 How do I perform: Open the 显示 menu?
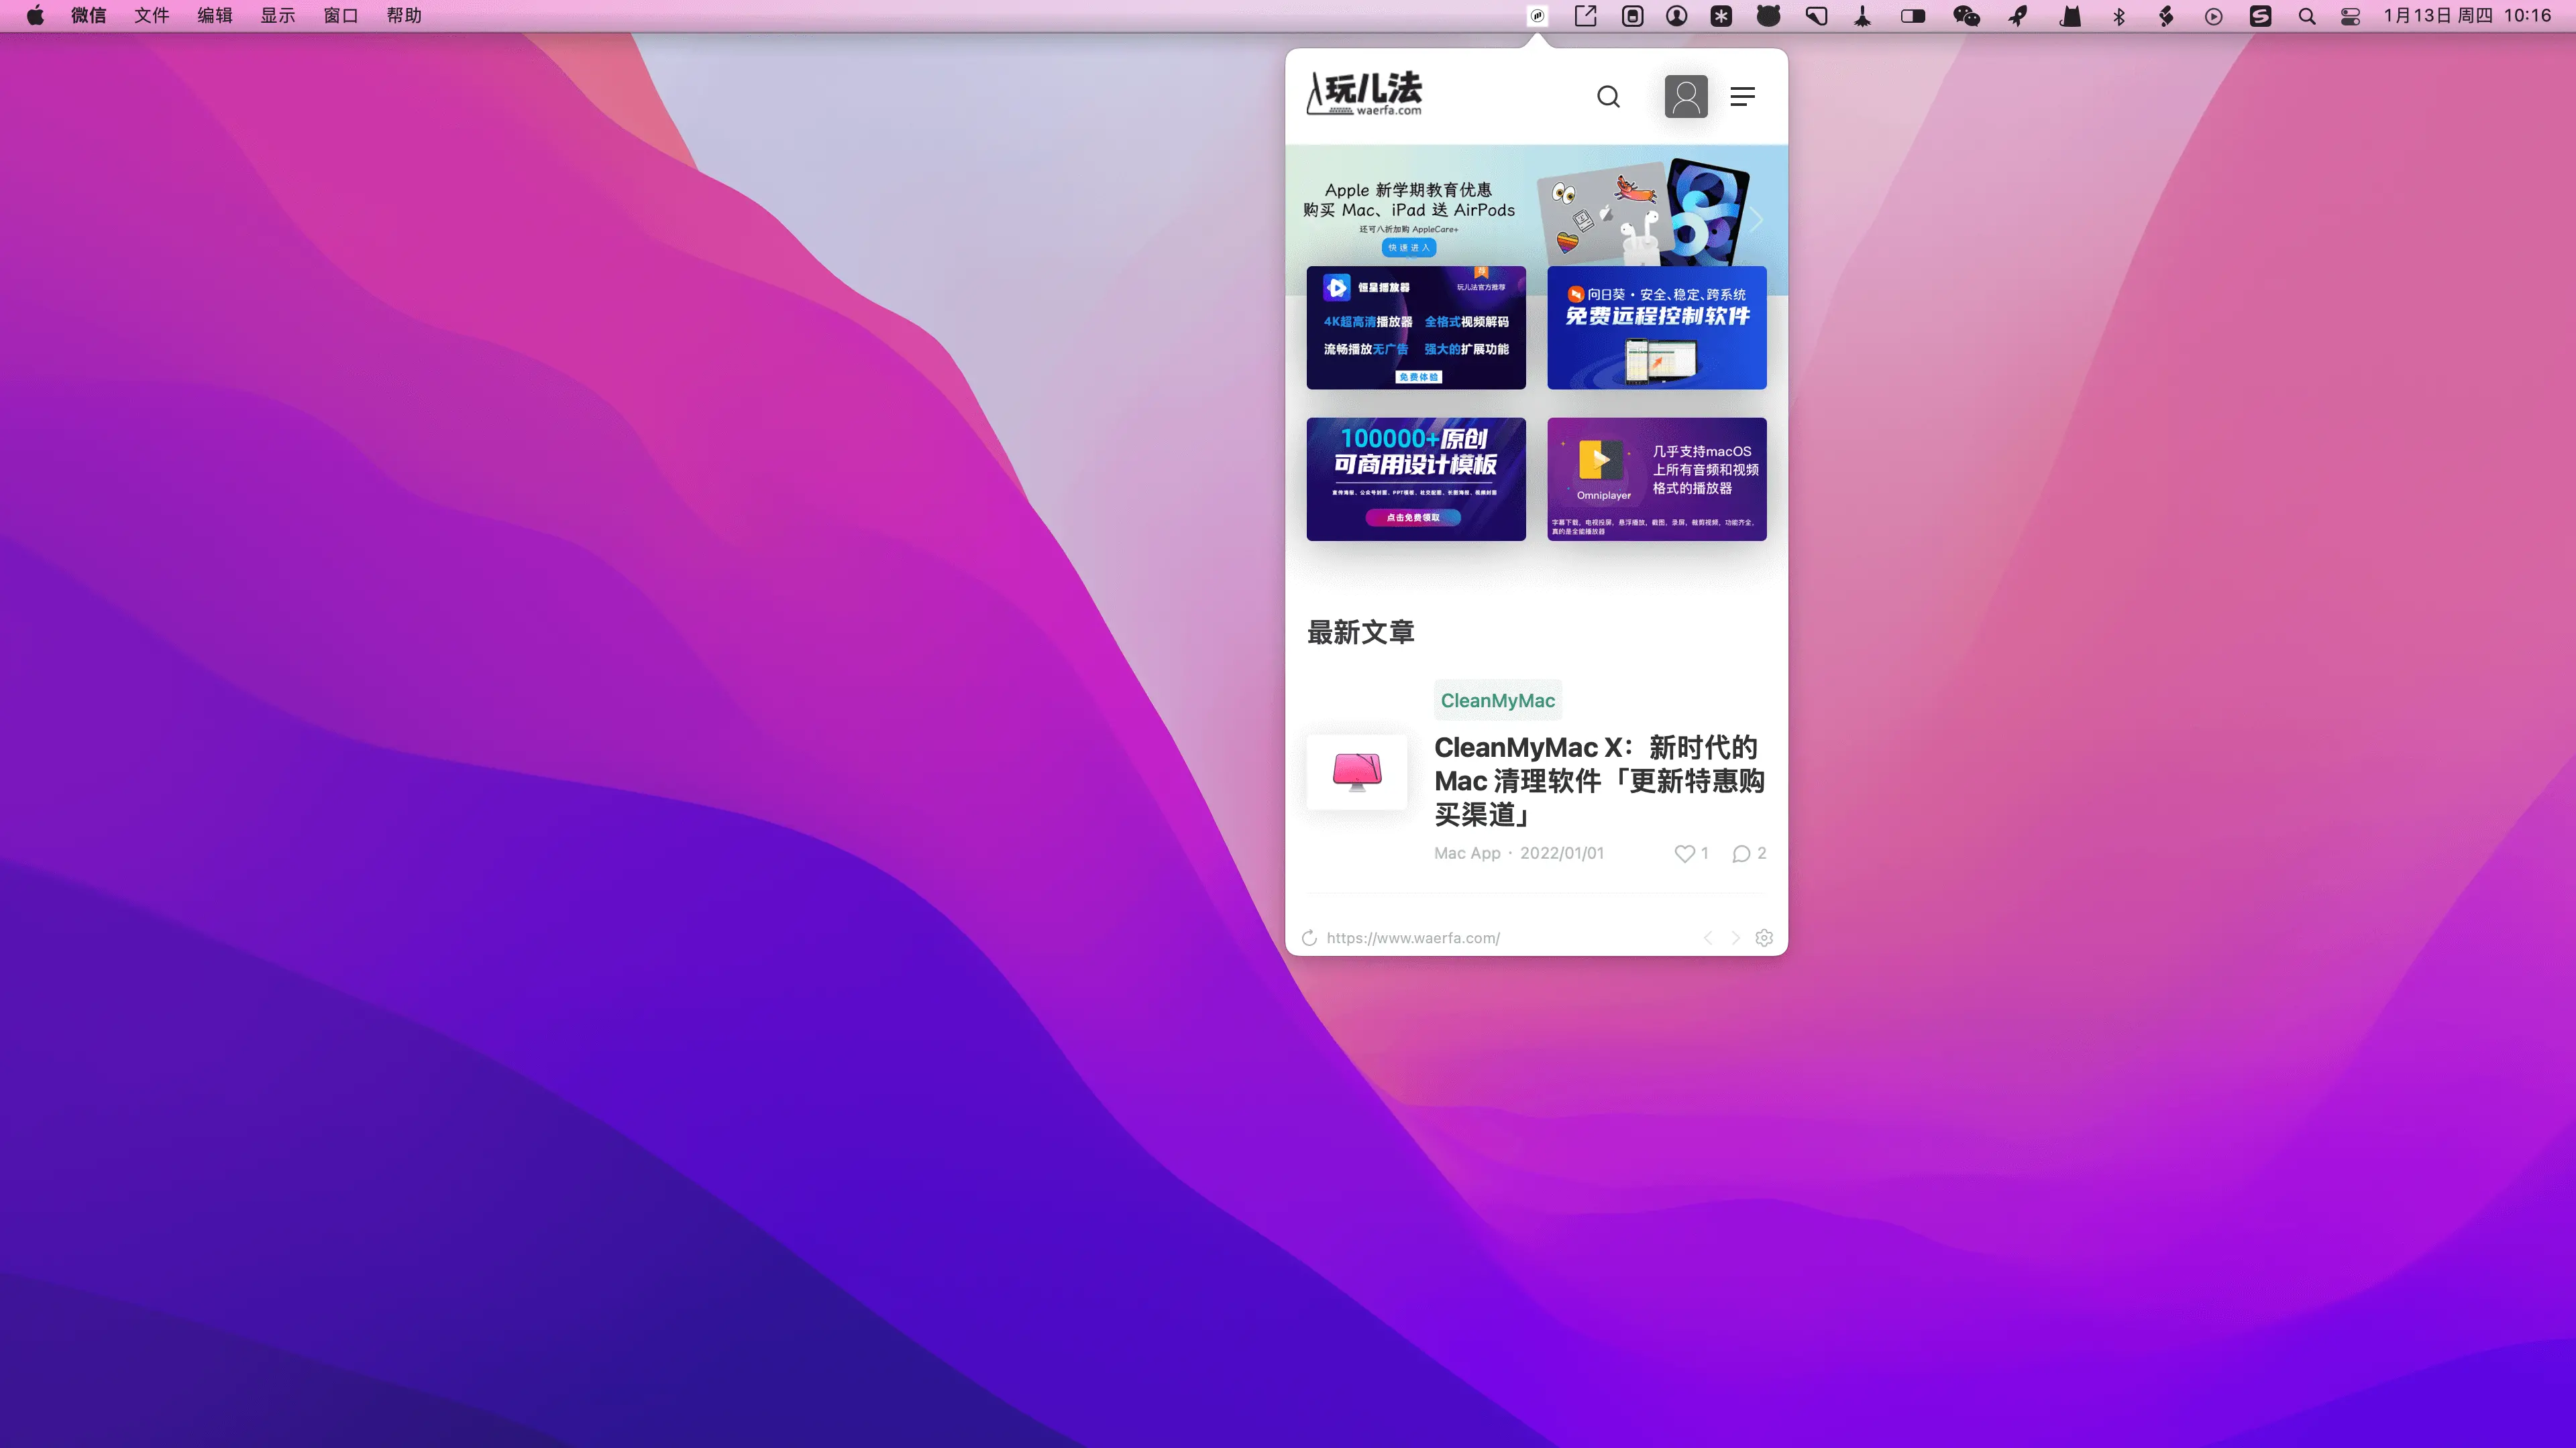[x=278, y=16]
